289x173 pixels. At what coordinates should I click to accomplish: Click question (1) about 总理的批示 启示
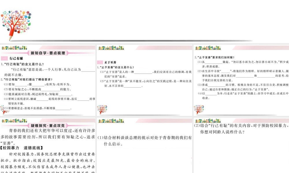point(144,141)
